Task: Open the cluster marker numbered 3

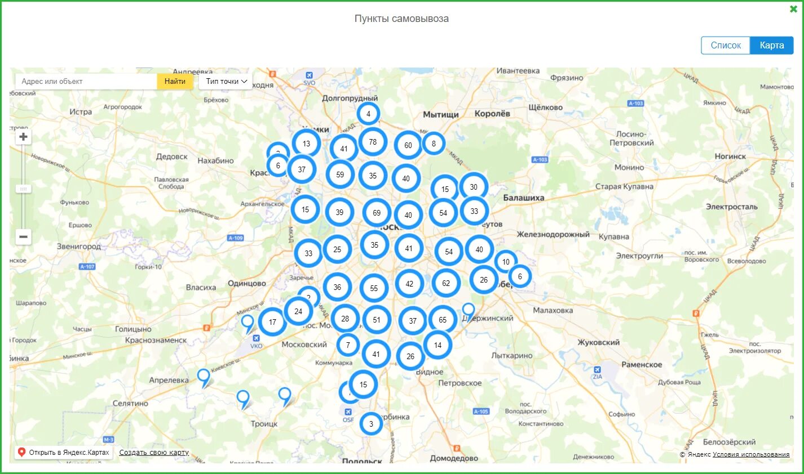Action: pos(371,424)
